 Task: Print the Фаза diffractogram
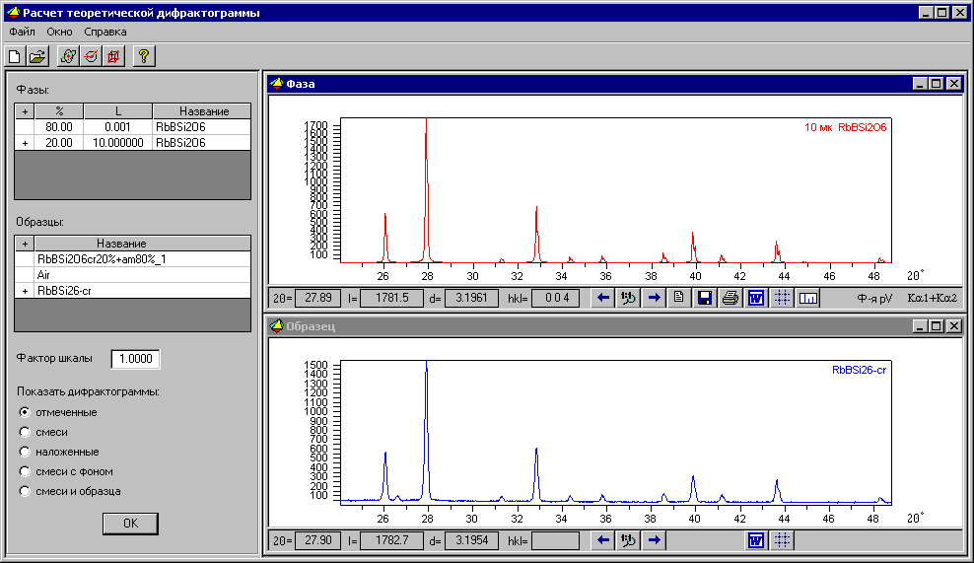click(730, 298)
